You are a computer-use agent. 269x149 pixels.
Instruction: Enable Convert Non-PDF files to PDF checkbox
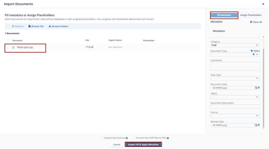(134, 138)
